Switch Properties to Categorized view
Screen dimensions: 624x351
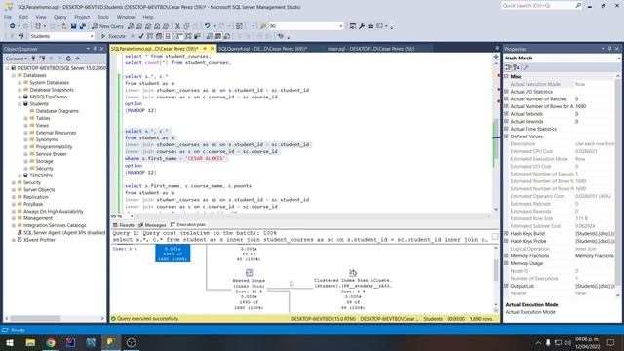509,67
